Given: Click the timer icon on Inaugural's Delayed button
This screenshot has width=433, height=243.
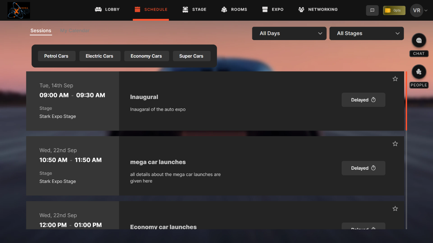Looking at the screenshot, I should click(373, 100).
